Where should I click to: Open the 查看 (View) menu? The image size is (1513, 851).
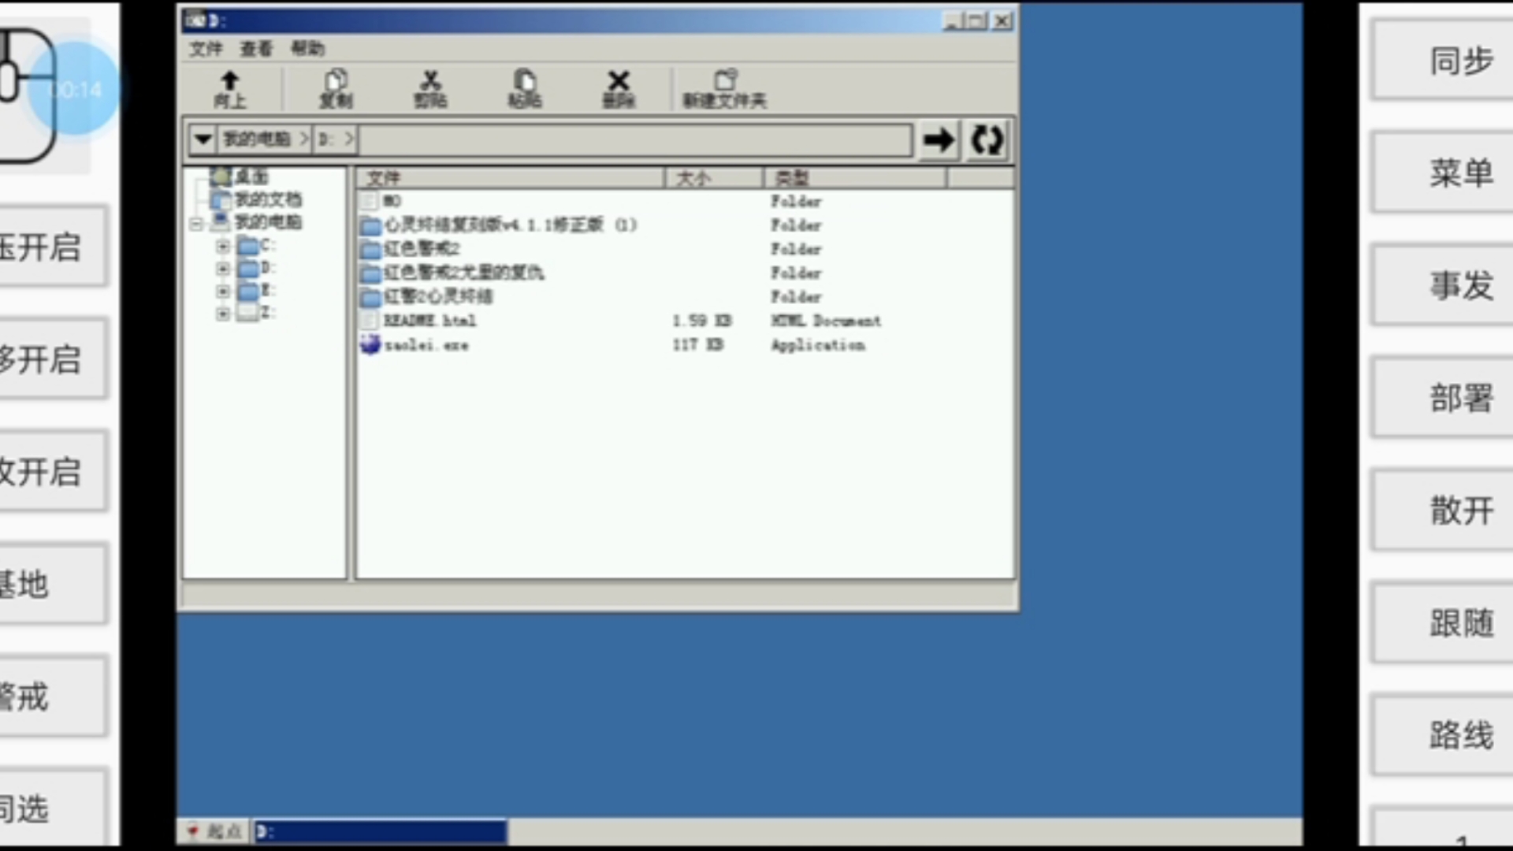(255, 48)
